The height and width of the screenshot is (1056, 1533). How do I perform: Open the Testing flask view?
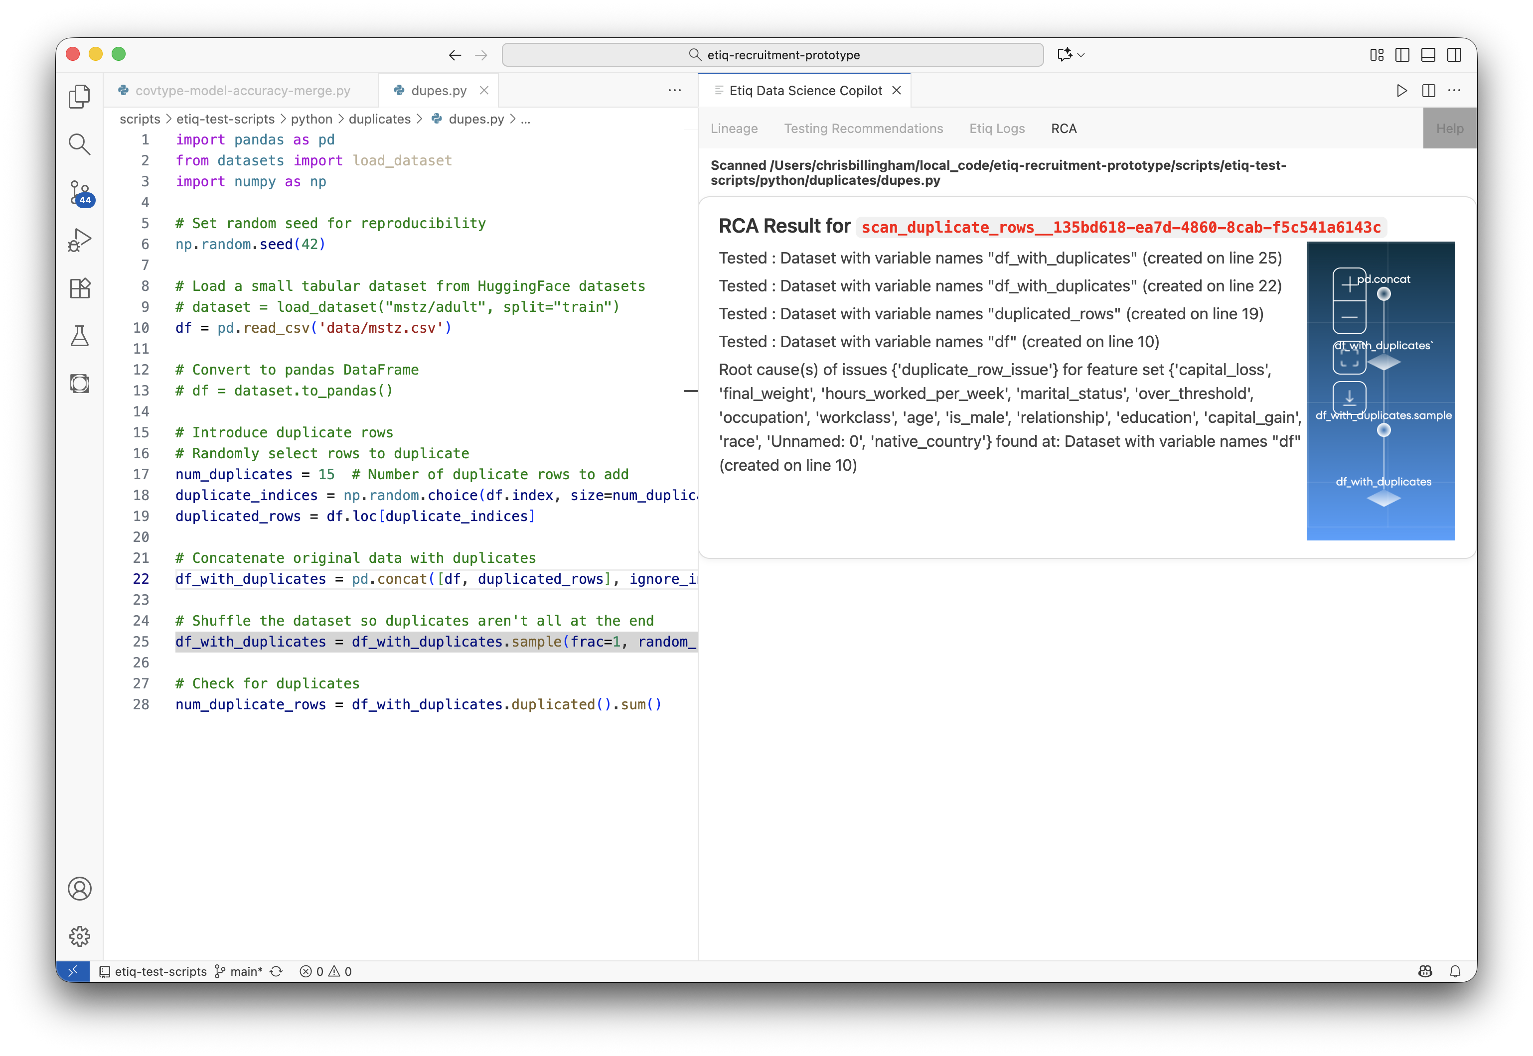tap(79, 336)
